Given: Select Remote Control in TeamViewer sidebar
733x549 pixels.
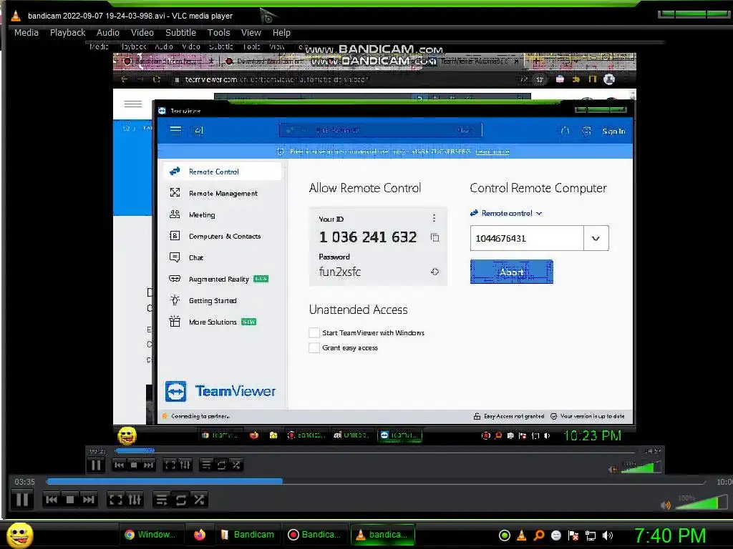Looking at the screenshot, I should [x=223, y=172].
